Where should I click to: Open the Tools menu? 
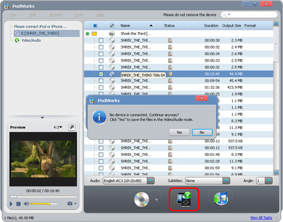[79, 15]
